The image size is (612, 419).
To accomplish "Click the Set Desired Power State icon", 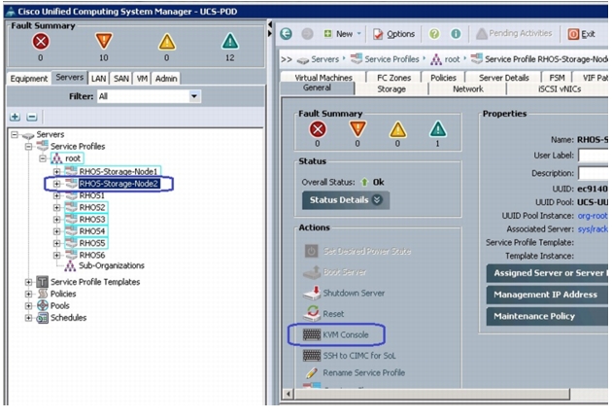I will pos(311,251).
